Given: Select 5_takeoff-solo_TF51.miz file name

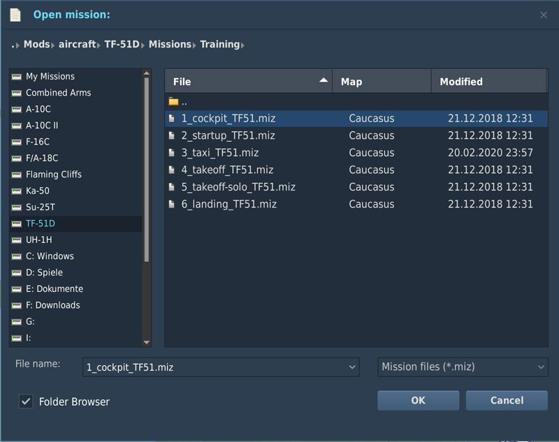Looking at the screenshot, I should pos(238,187).
